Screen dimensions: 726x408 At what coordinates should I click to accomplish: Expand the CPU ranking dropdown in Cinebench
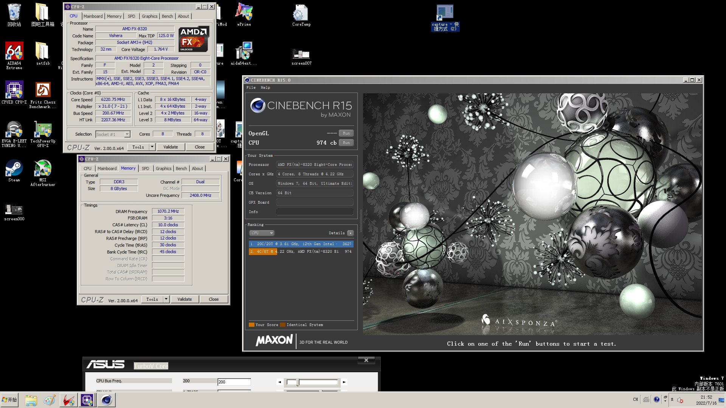click(261, 233)
